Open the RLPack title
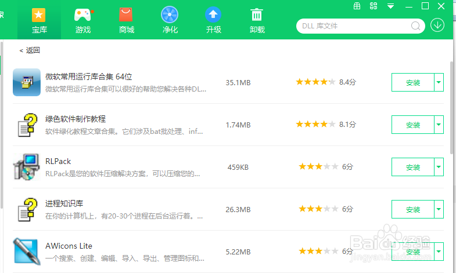 click(58, 161)
